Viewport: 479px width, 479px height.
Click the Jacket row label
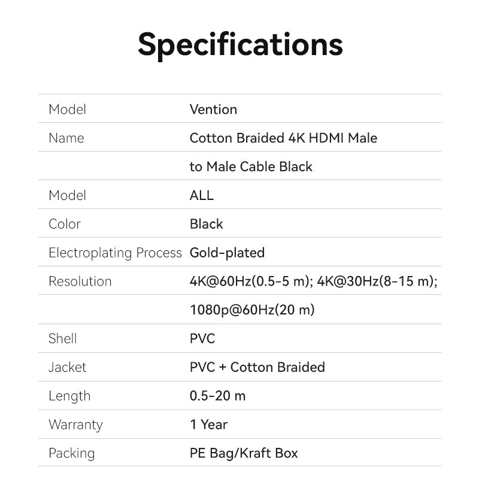[67, 367]
